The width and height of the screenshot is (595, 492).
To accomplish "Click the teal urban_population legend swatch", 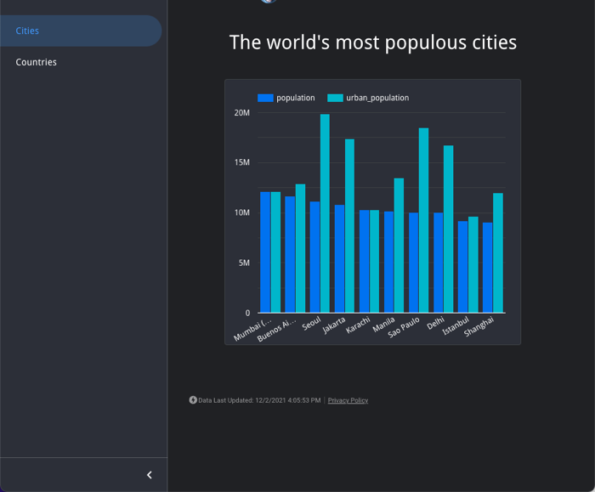I will [335, 98].
